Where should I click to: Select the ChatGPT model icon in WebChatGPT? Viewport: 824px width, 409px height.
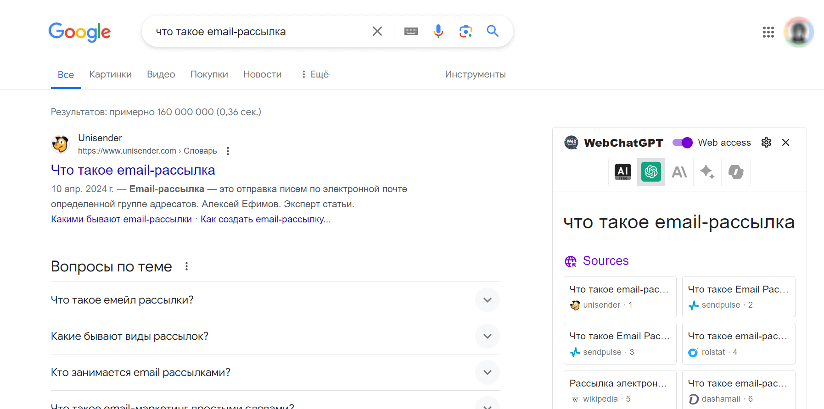click(650, 172)
